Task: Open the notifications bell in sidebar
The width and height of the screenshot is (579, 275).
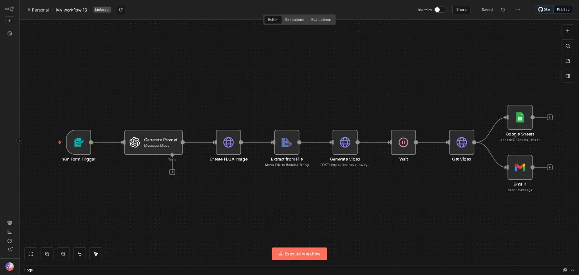Action: (10, 250)
